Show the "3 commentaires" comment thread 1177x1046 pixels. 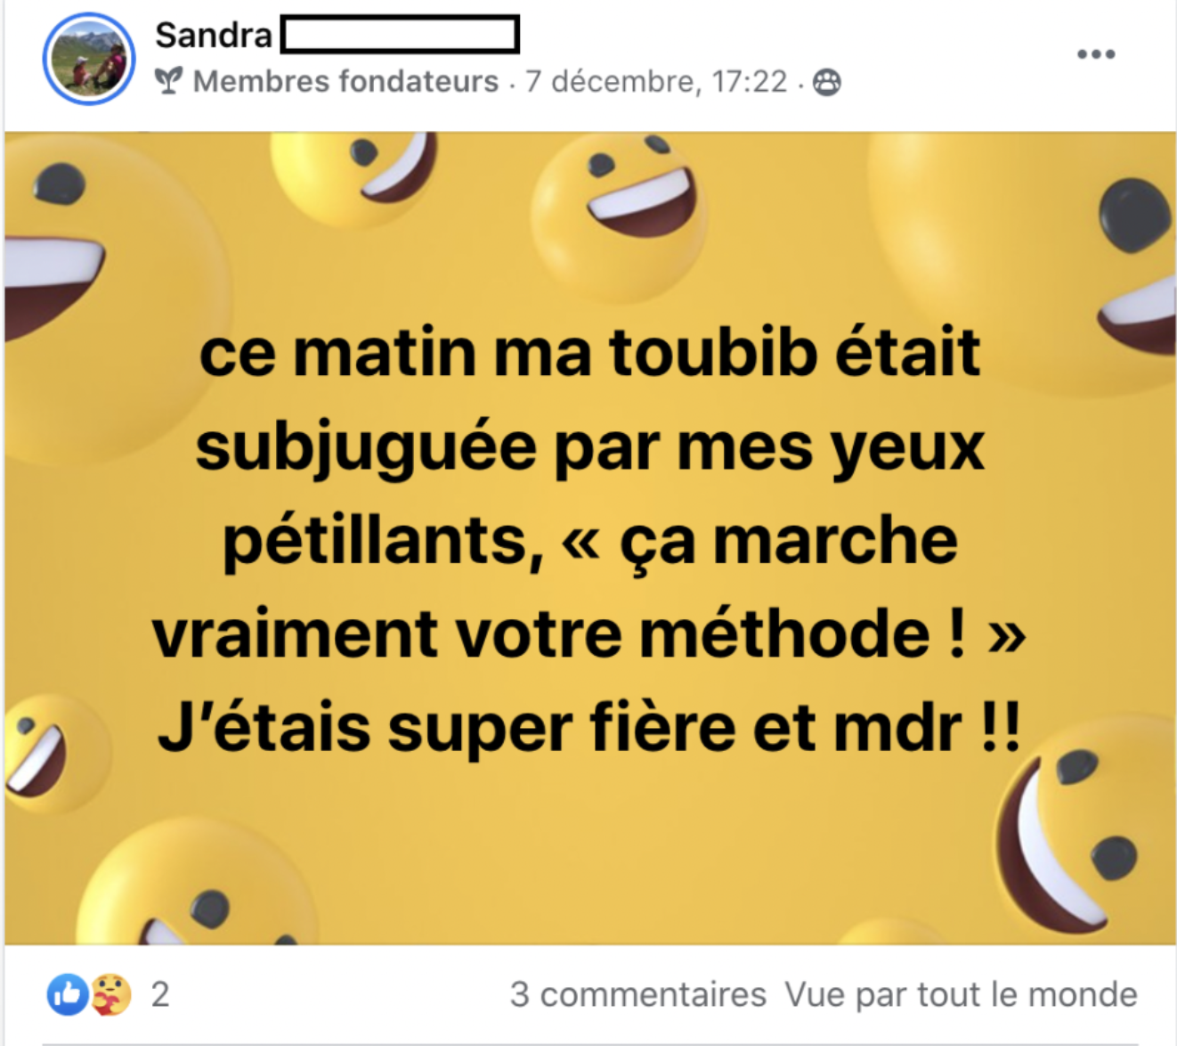point(637,994)
